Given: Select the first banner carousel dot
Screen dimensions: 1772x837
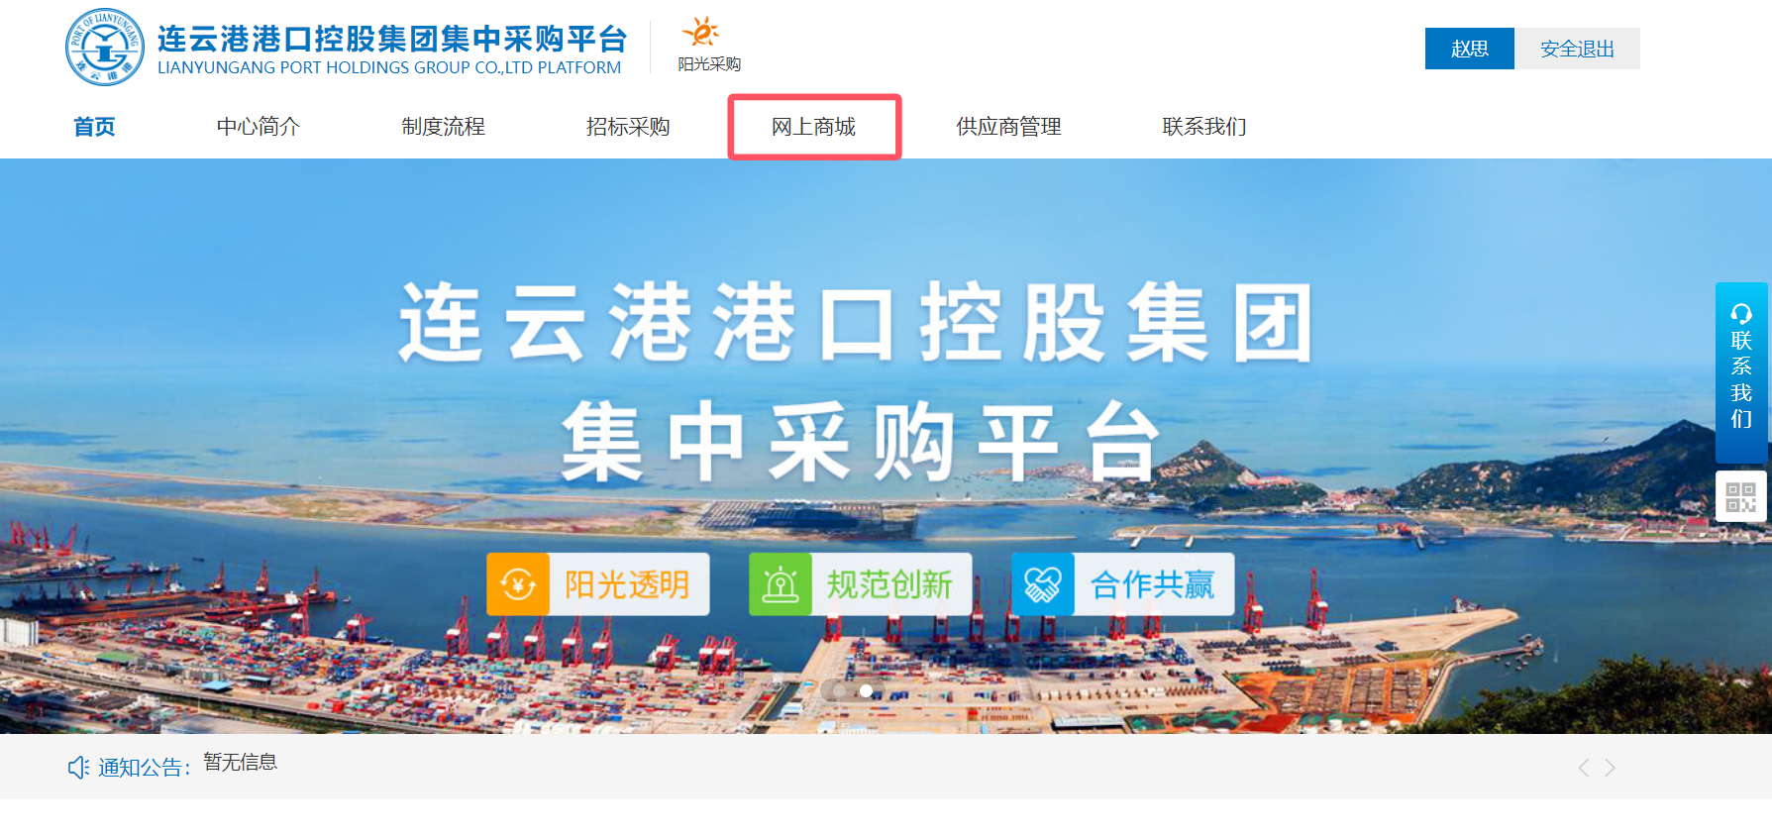Looking at the screenshot, I should [x=840, y=691].
